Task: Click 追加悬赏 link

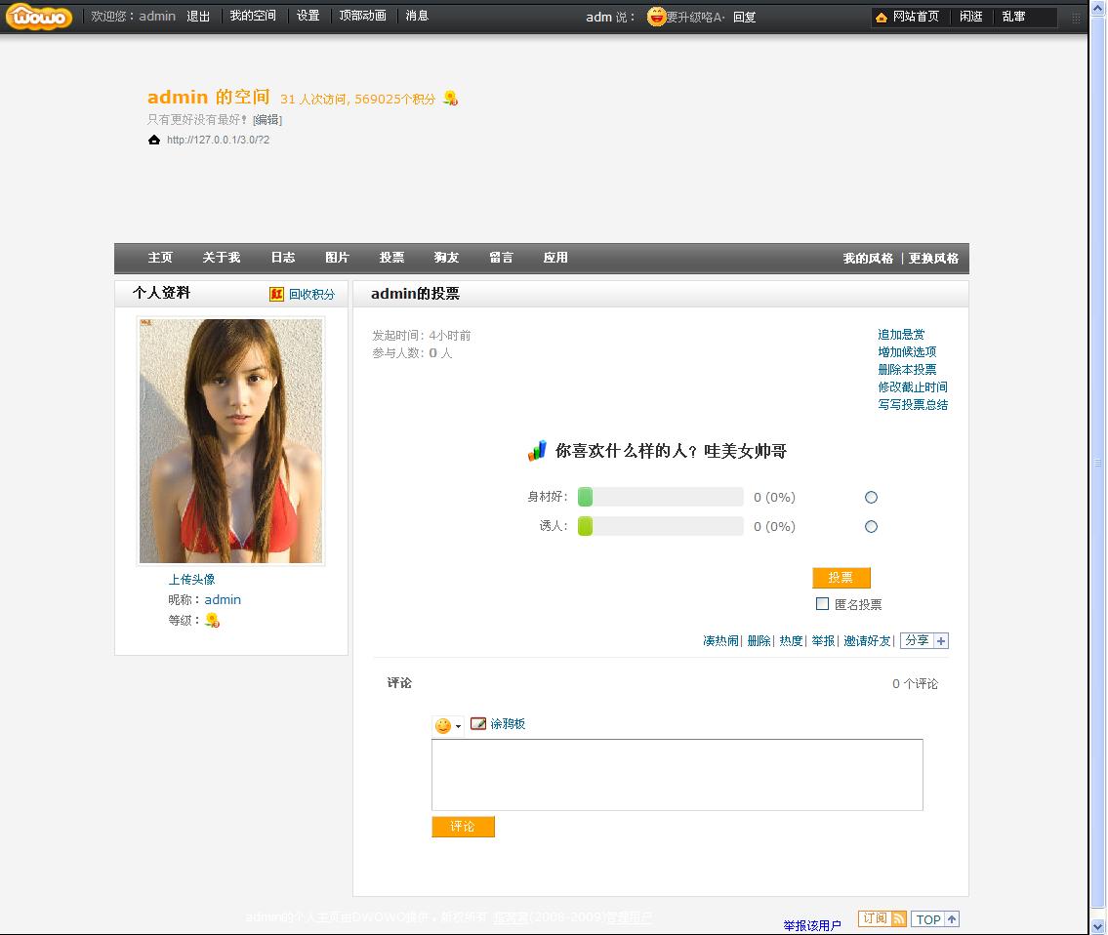Action: tap(901, 335)
